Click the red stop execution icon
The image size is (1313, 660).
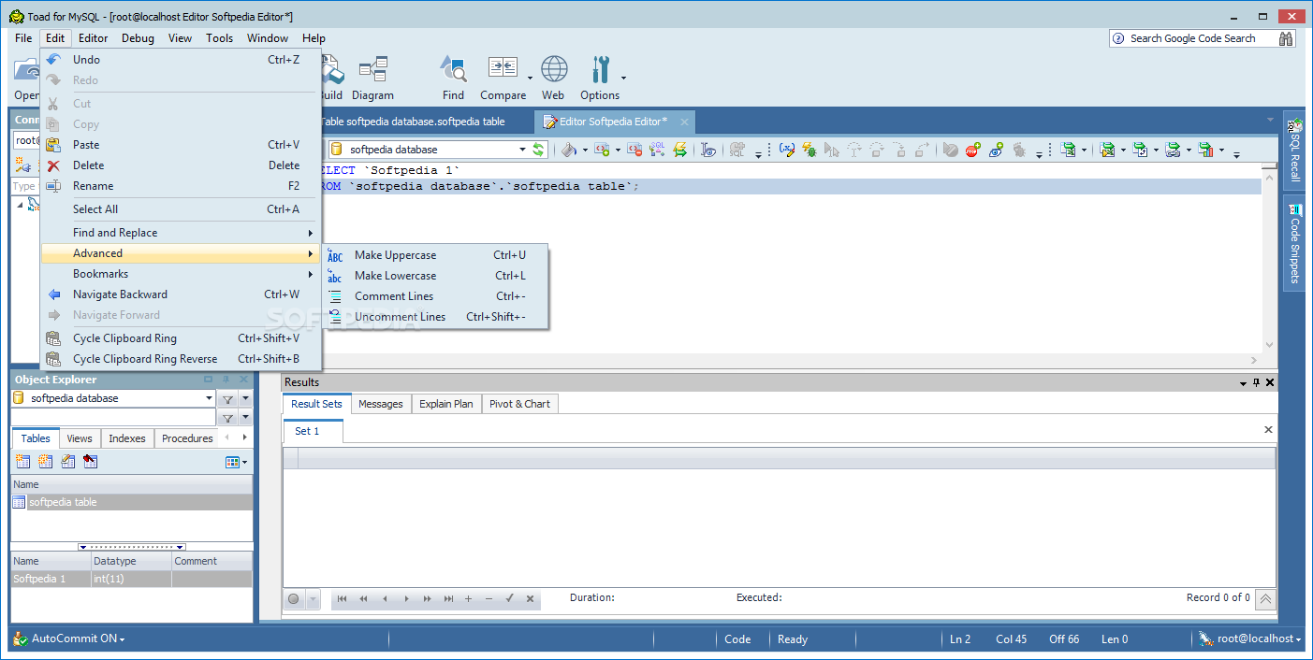tap(973, 150)
